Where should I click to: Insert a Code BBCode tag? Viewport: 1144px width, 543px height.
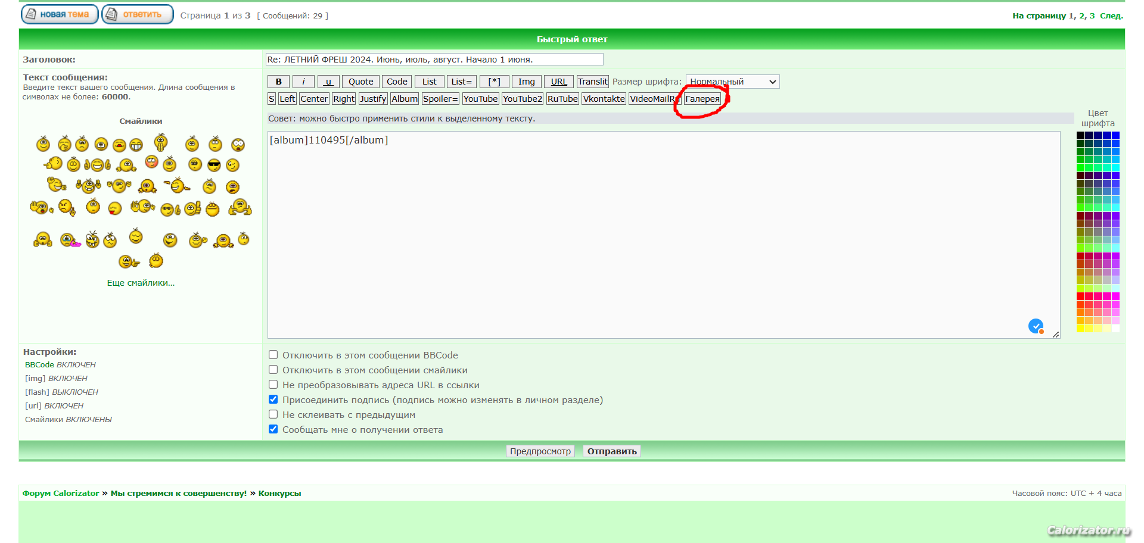tap(397, 82)
